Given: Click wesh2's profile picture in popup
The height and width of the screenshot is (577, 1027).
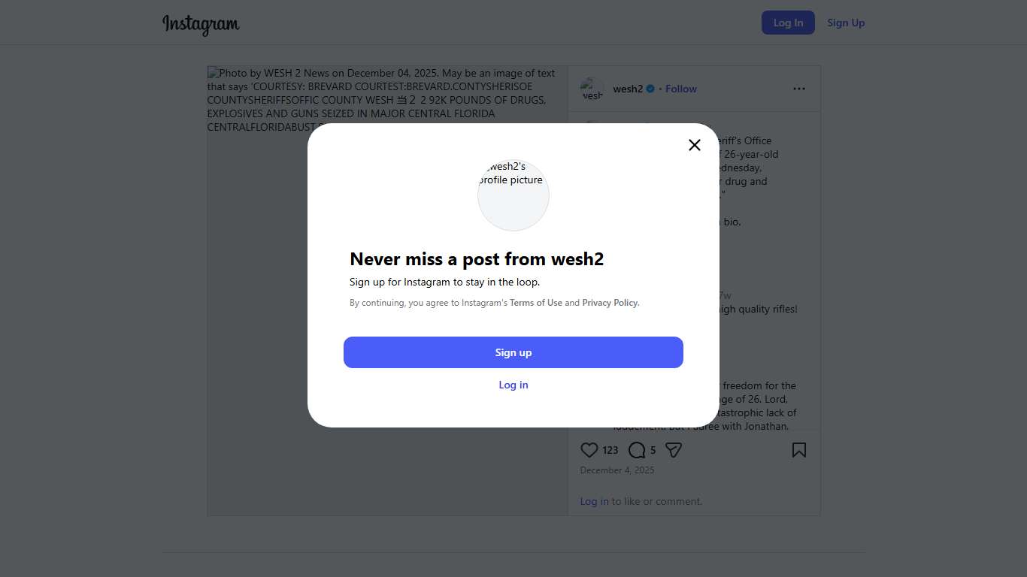Looking at the screenshot, I should click(x=513, y=195).
